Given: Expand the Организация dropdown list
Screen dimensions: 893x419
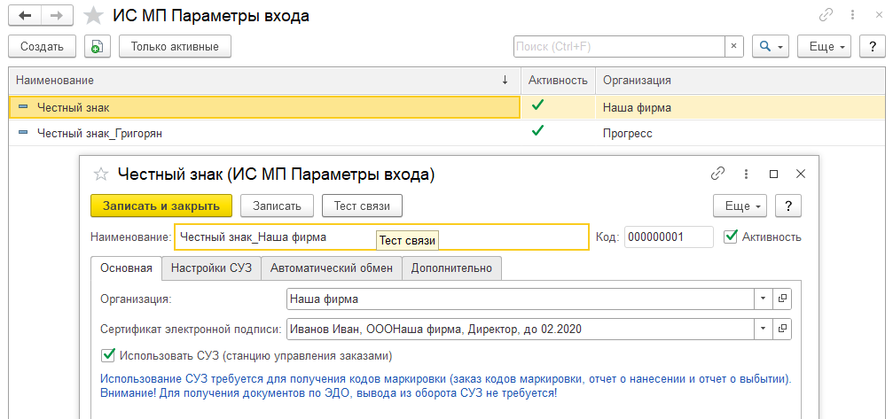Looking at the screenshot, I should (763, 299).
